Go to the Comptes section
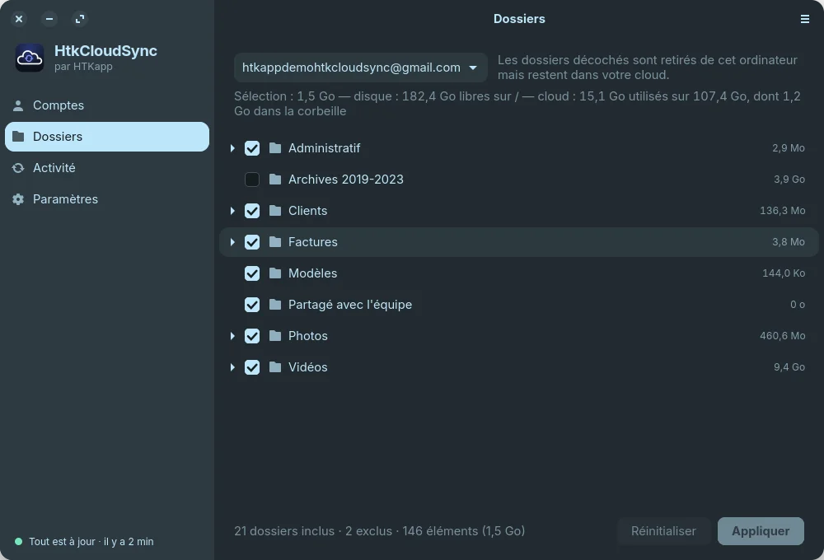824x560 pixels. (107, 105)
